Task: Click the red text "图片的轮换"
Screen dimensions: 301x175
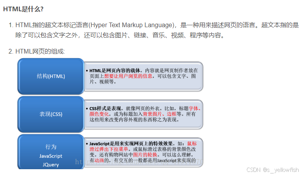Action: (x=145, y=155)
